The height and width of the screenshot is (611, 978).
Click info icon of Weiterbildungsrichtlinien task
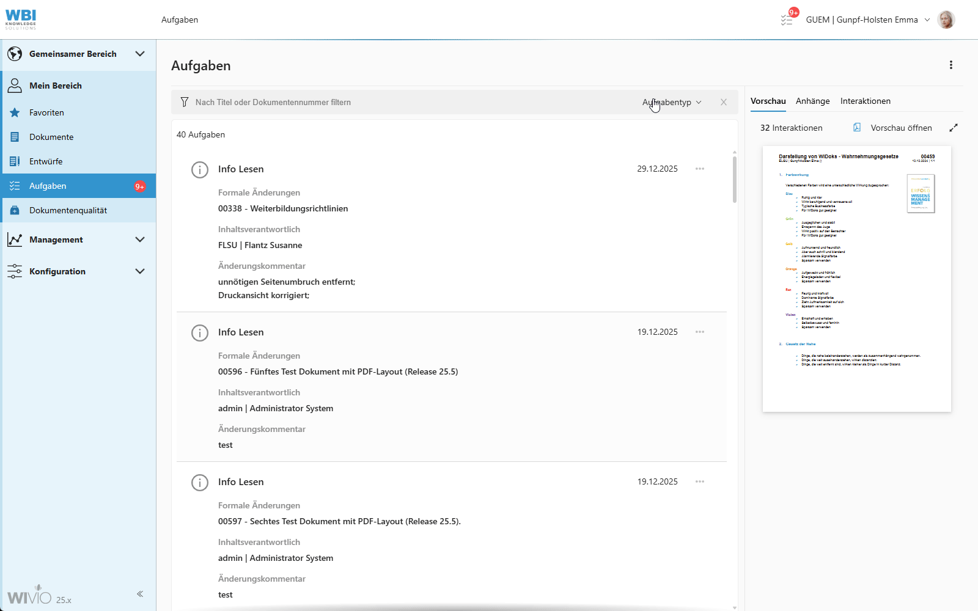[x=200, y=169]
